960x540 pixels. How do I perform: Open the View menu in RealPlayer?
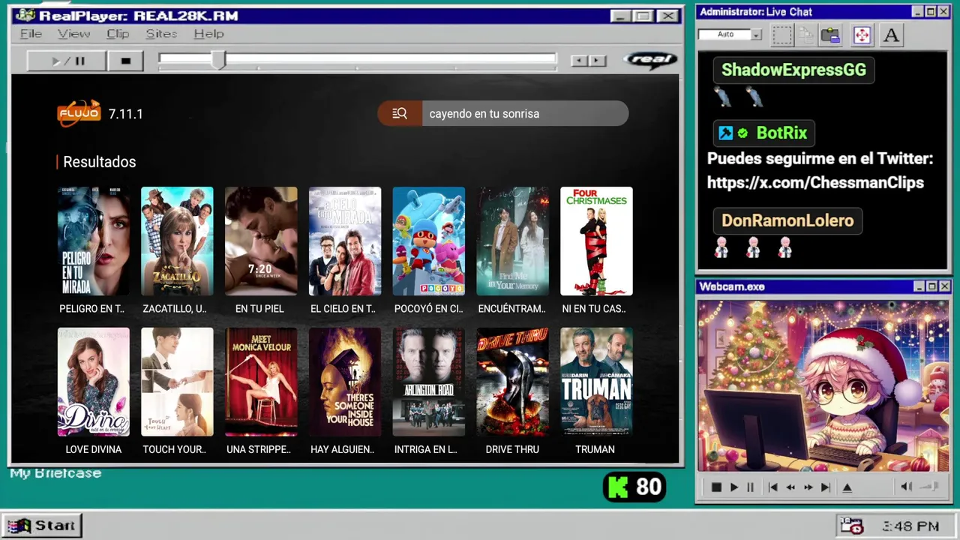click(x=73, y=34)
